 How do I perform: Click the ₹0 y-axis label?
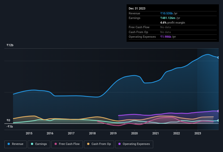coord(8,120)
